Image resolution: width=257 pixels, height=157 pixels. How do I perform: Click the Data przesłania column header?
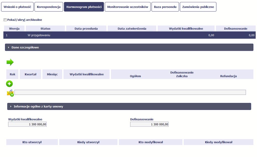[x=86, y=29]
